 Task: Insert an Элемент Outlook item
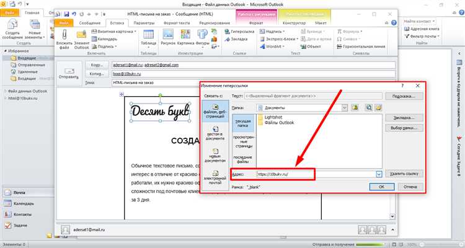[x=81, y=39]
